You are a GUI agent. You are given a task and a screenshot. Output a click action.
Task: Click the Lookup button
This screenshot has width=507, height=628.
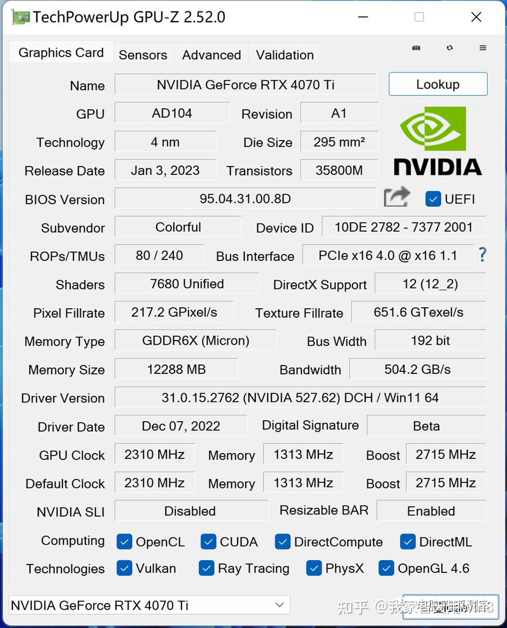(x=438, y=84)
